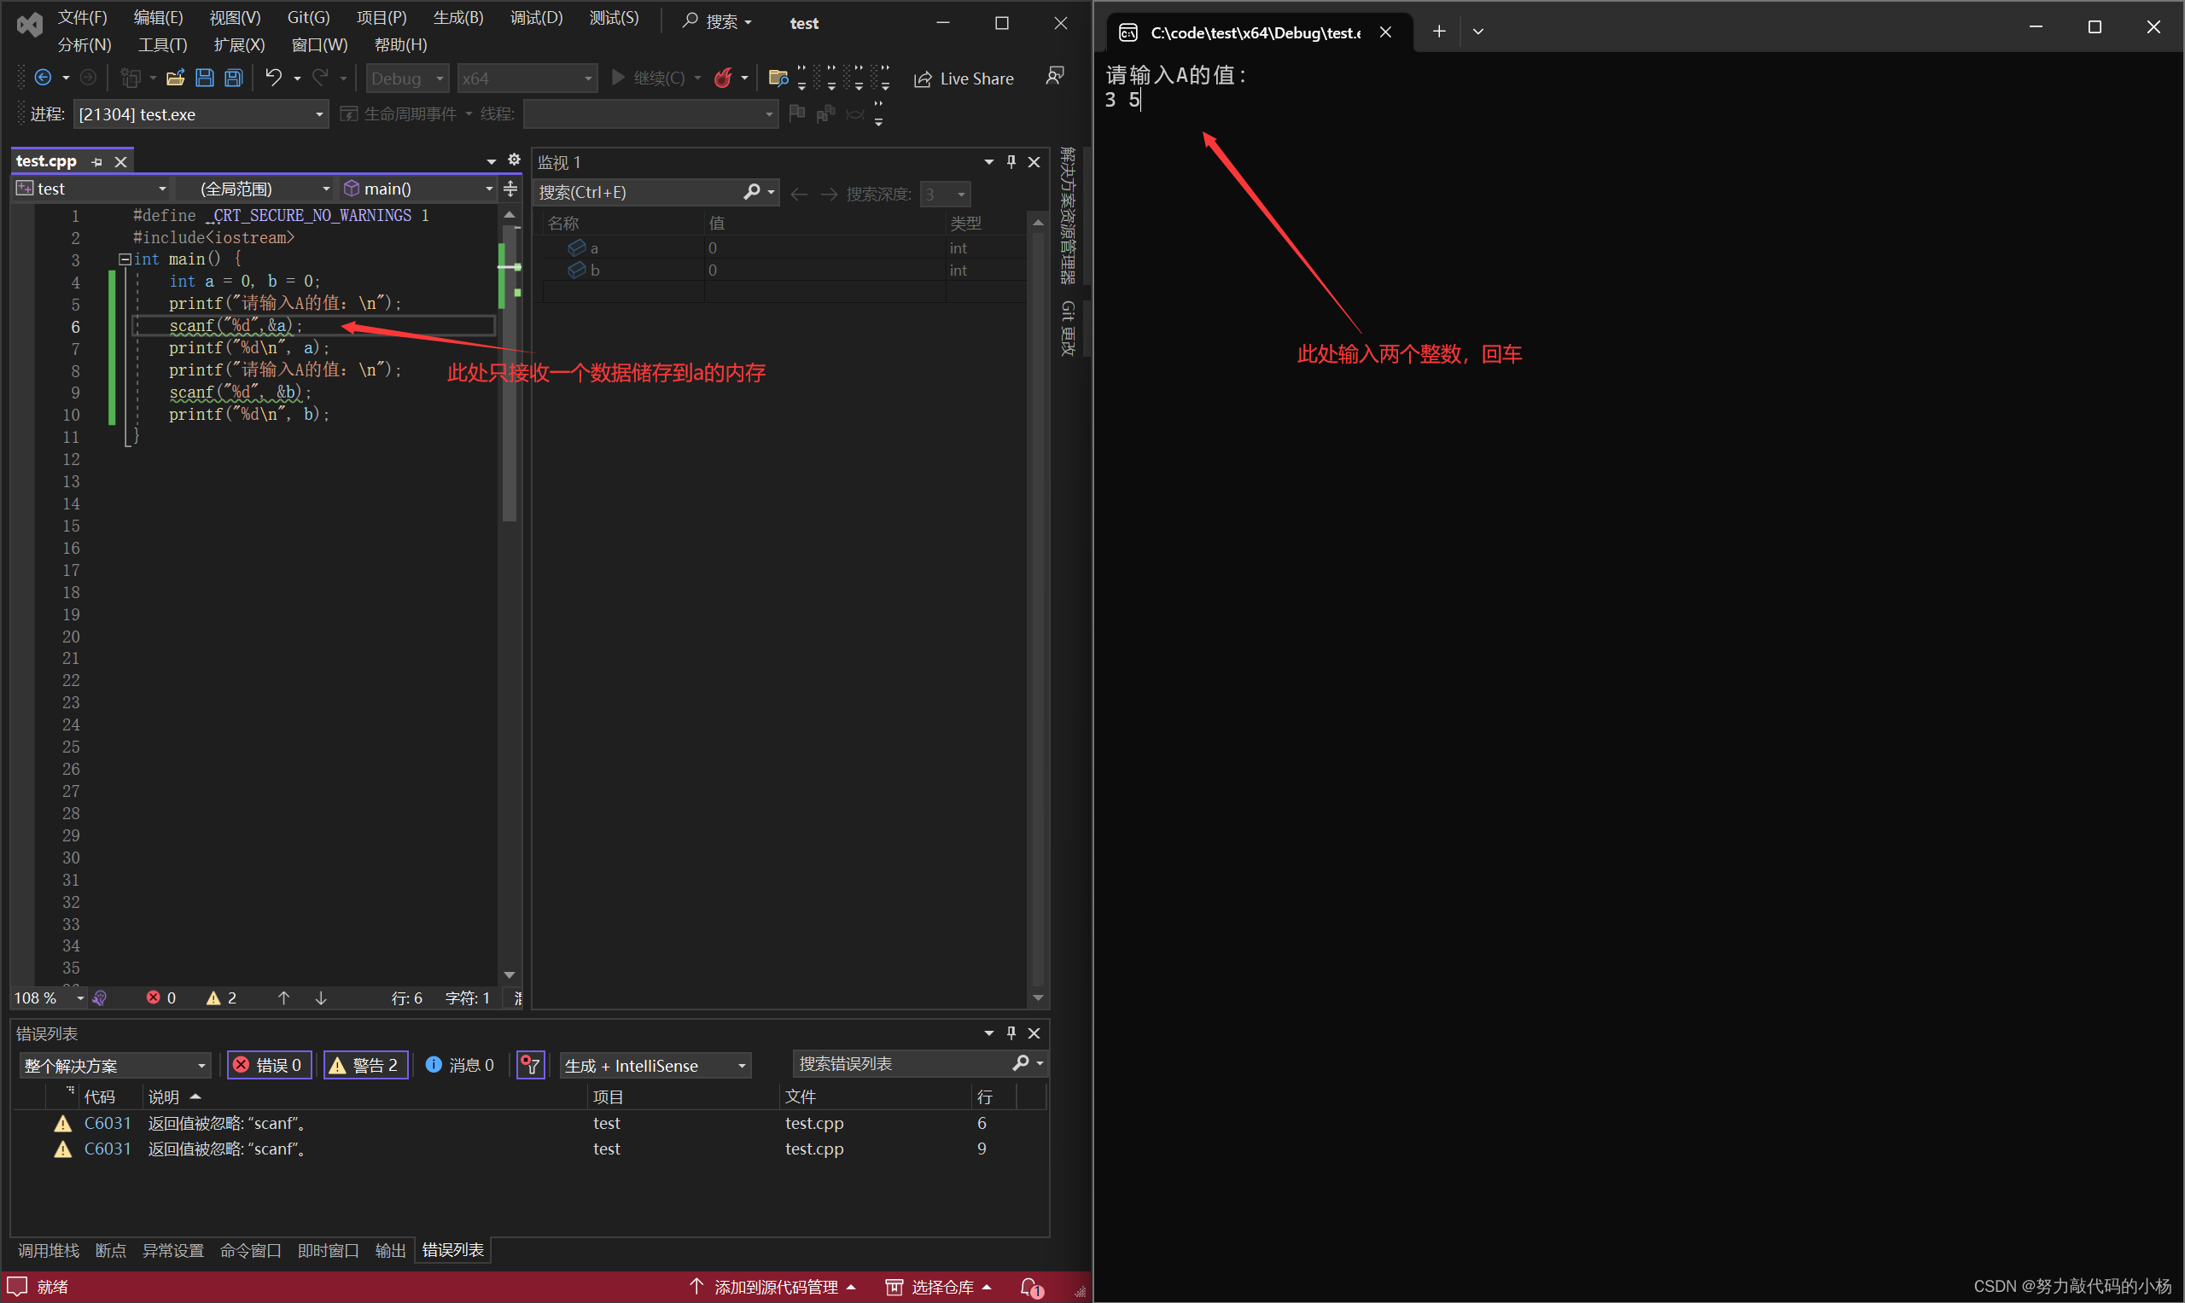Click the C6031 warning code link for line 6
2185x1303 pixels.
[108, 1123]
